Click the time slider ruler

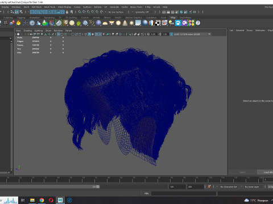pyautogui.click(x=131, y=180)
